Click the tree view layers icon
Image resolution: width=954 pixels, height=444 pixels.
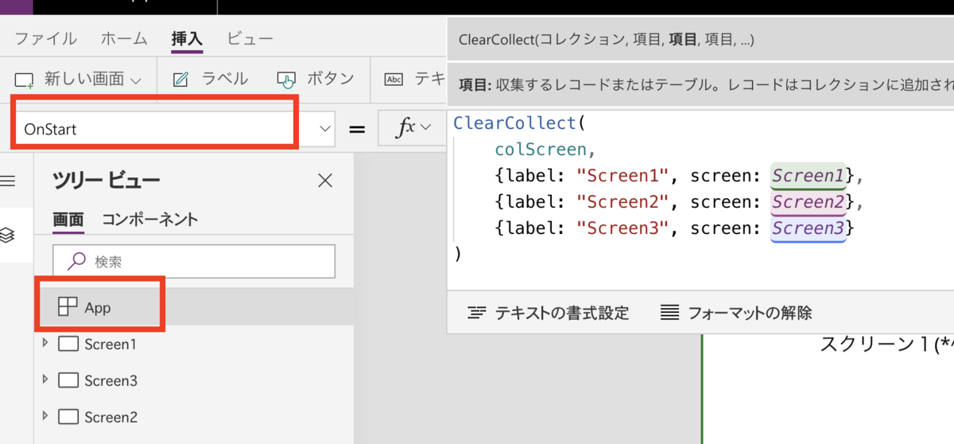tap(7, 235)
